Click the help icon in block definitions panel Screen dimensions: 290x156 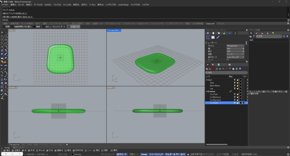click(x=287, y=36)
